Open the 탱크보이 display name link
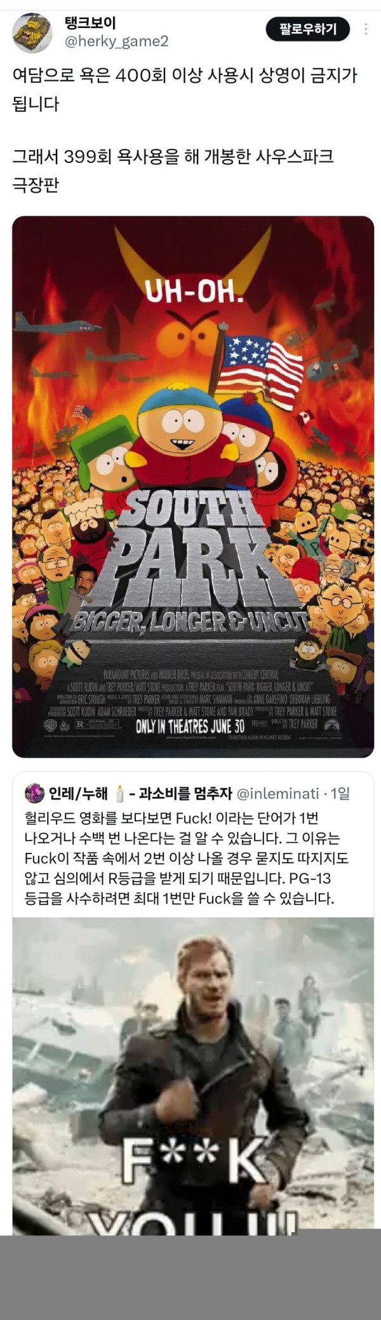 tap(90, 23)
